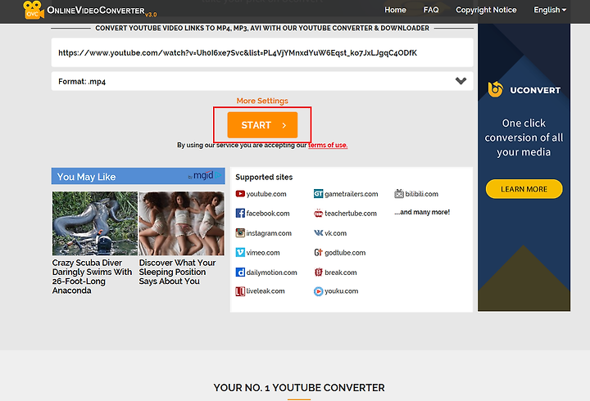Click the teachertube.com text label
This screenshot has height=401, width=590.
(x=351, y=214)
